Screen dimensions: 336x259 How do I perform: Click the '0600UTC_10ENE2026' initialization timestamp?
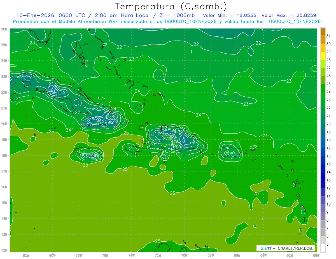(191, 22)
